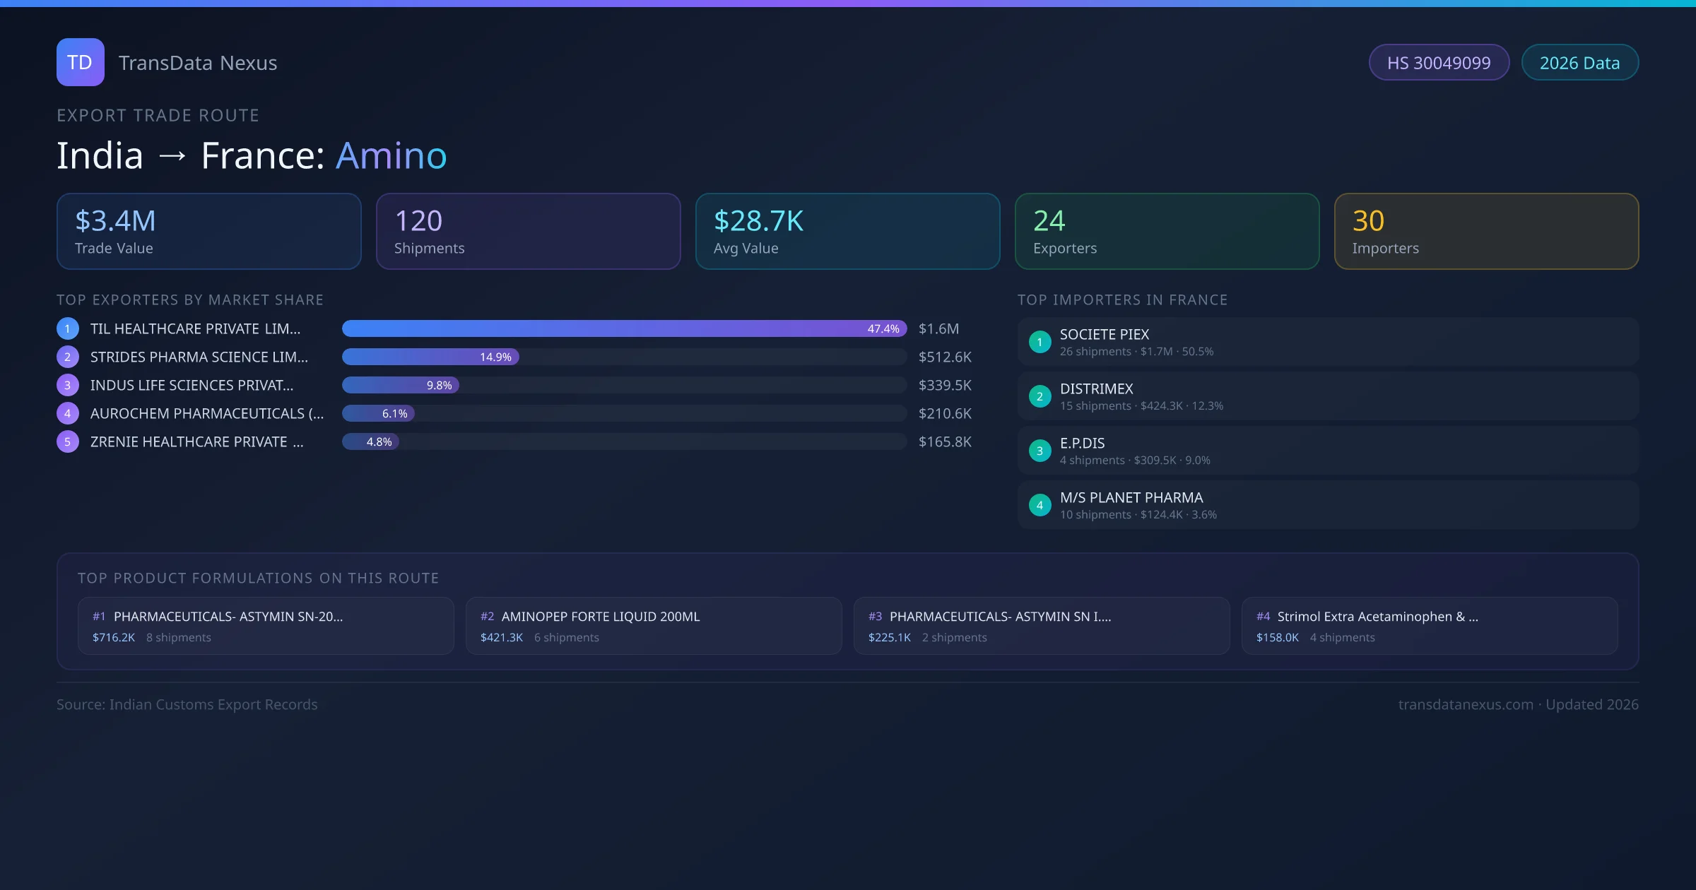Click the 14.9% Strides Pharma bar

click(430, 357)
